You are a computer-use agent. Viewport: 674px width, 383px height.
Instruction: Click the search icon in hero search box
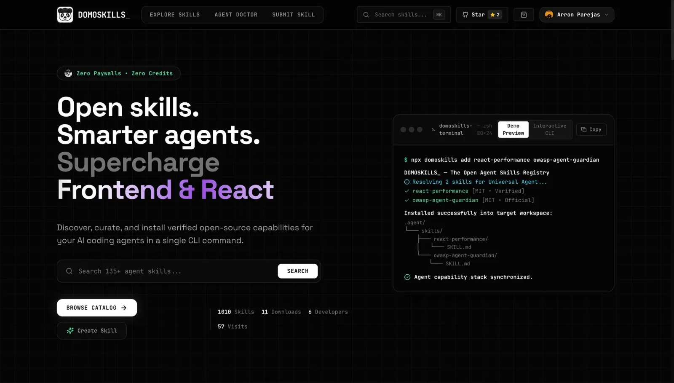[x=69, y=271]
